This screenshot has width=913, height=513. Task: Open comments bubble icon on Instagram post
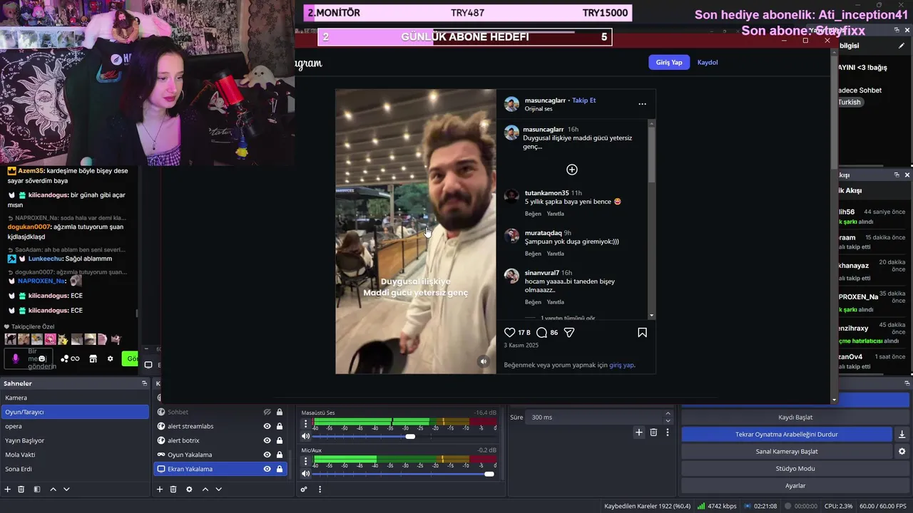541,332
